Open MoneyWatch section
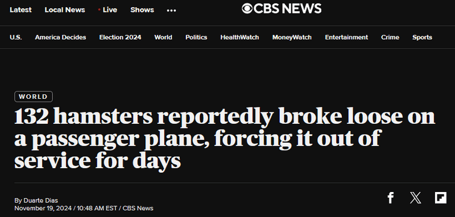The height and width of the screenshot is (217, 455). click(292, 37)
